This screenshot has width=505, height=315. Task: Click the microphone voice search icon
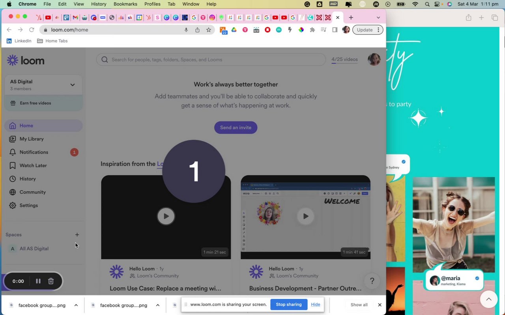[186, 30]
